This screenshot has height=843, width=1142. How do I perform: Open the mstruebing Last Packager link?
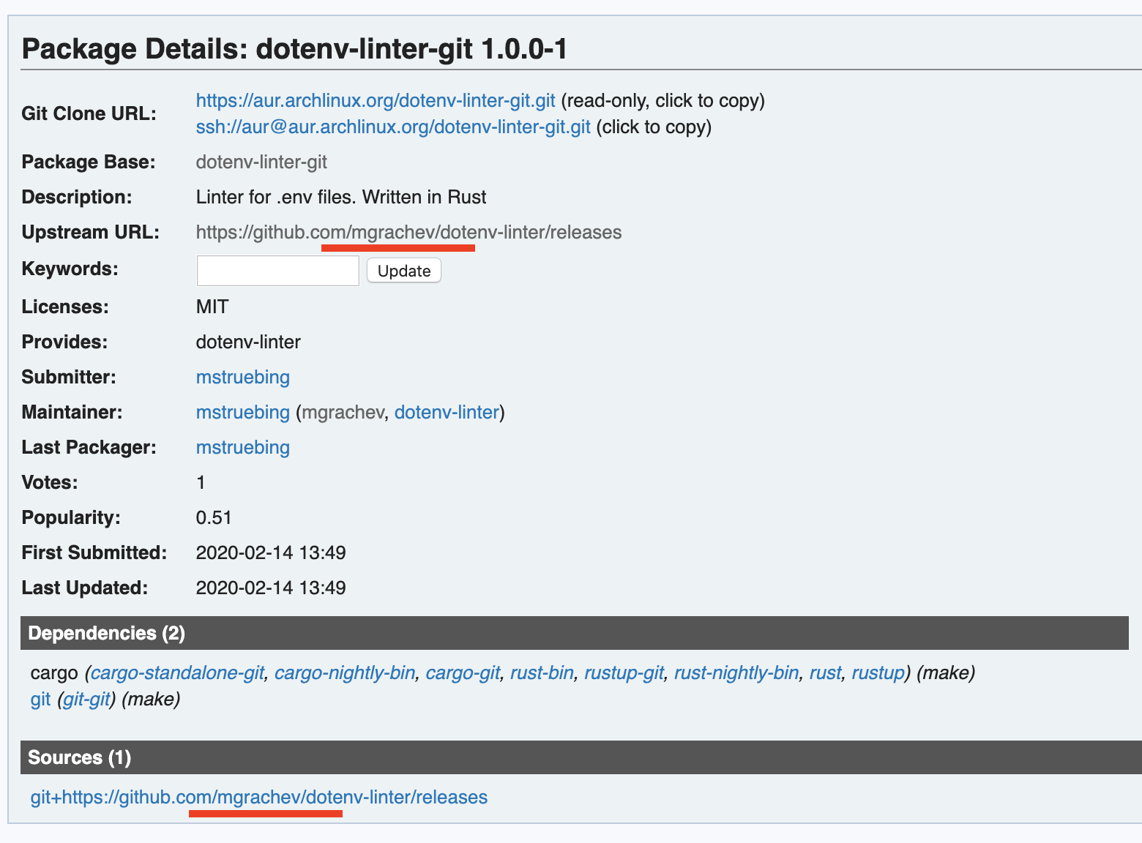click(x=242, y=447)
